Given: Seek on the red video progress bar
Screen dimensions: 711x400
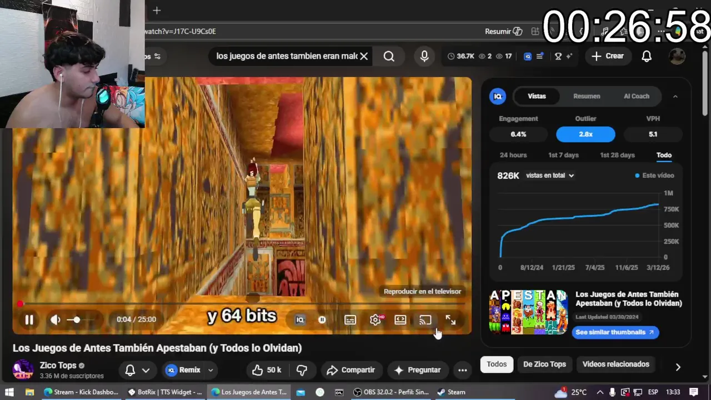Looking at the screenshot, I should (242, 304).
